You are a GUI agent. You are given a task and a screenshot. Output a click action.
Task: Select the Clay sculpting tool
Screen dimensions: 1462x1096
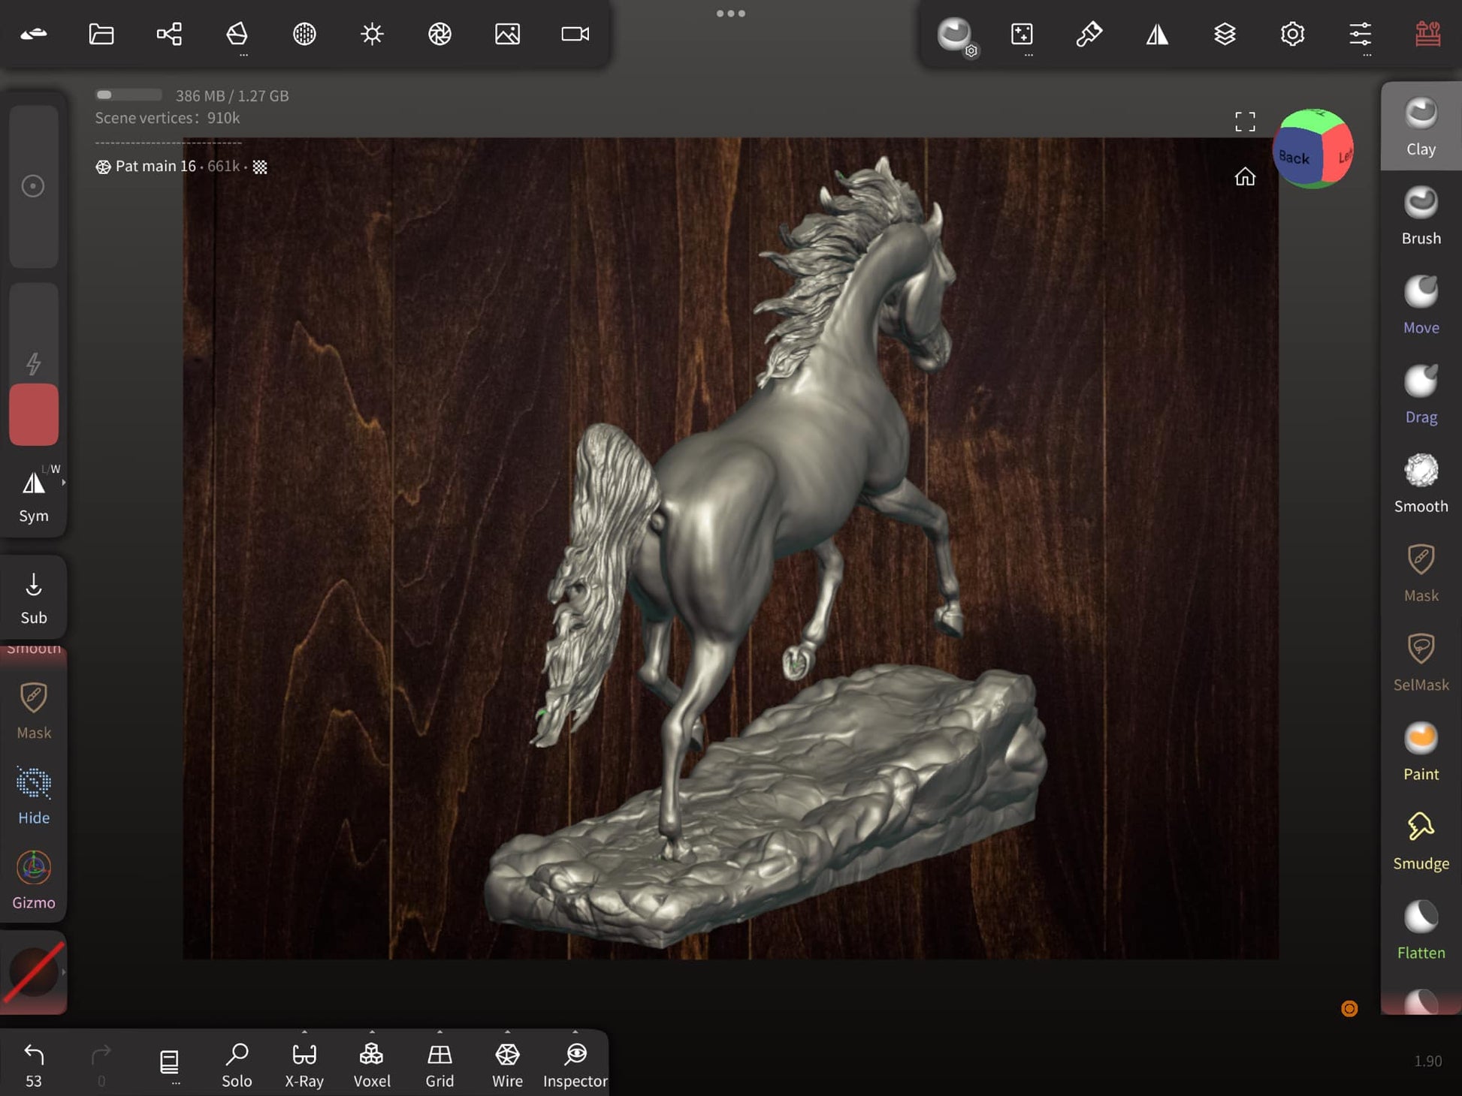[x=1420, y=126]
